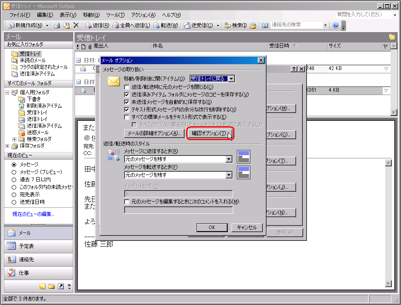The height and width of the screenshot is (305, 401).
Task: Click the flag column header icon
Action: click(x=386, y=46)
